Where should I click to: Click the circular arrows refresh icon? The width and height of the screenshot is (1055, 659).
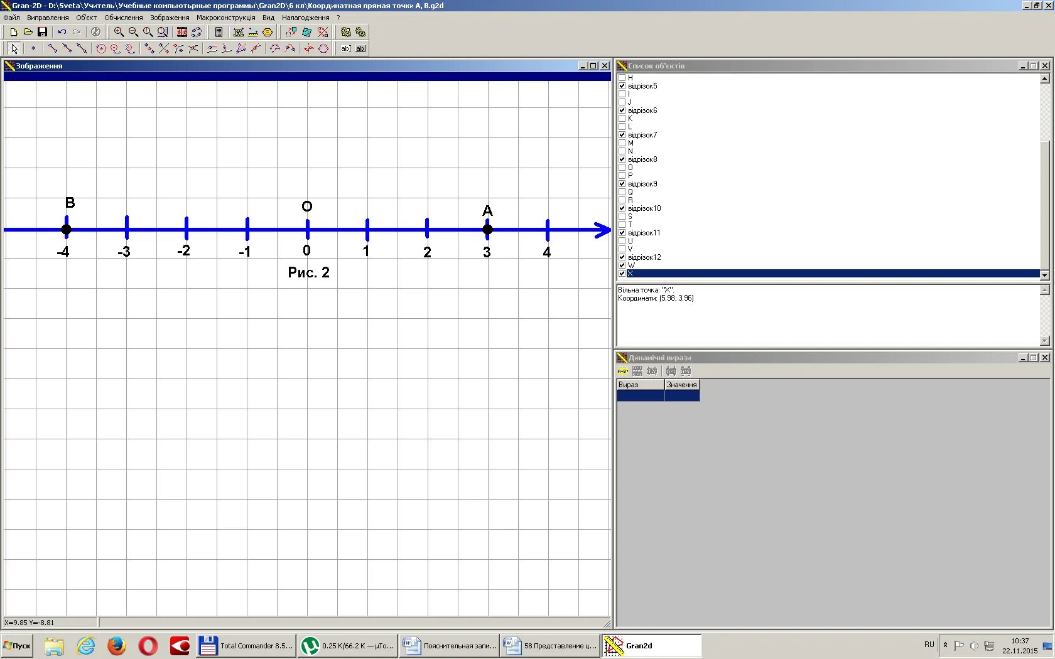click(197, 32)
